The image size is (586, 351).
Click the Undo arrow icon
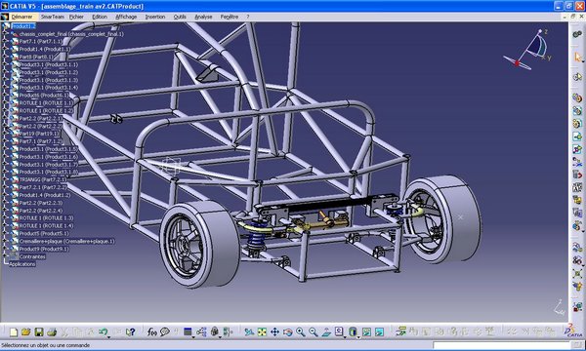click(x=103, y=331)
